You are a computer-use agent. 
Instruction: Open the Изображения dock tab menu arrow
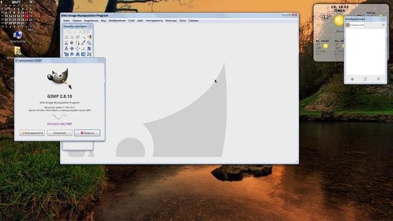383,25
